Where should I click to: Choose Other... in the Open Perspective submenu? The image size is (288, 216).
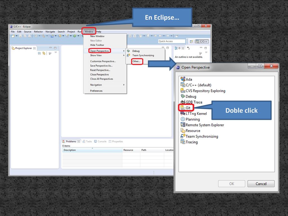(136, 61)
